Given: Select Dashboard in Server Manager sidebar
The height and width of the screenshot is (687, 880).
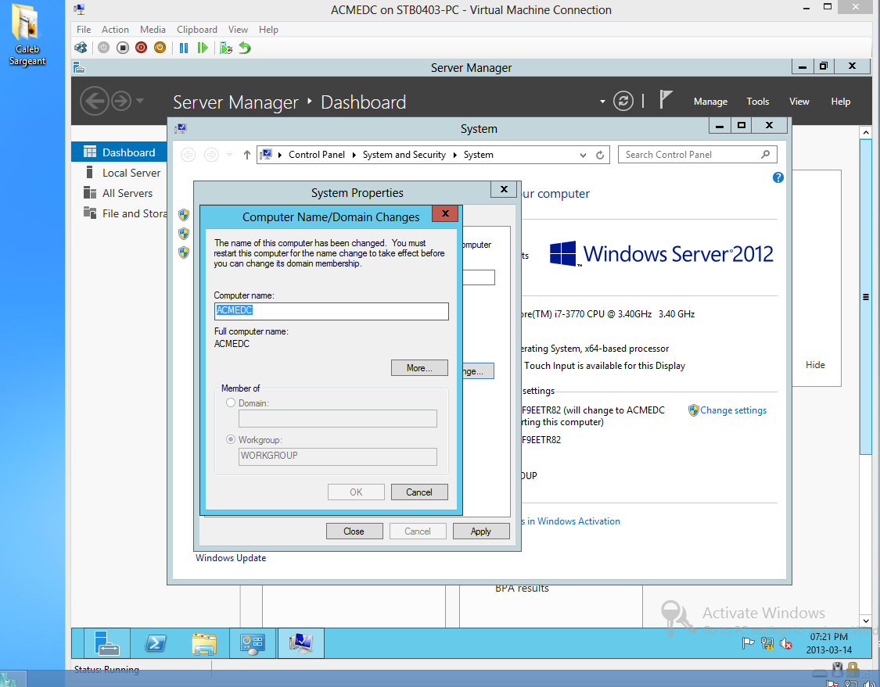Looking at the screenshot, I should 119,152.
